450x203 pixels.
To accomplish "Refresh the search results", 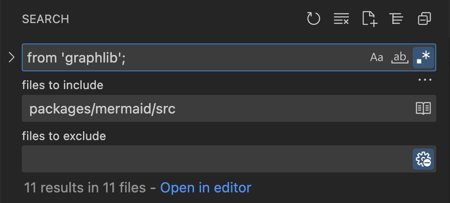I will coord(313,19).
